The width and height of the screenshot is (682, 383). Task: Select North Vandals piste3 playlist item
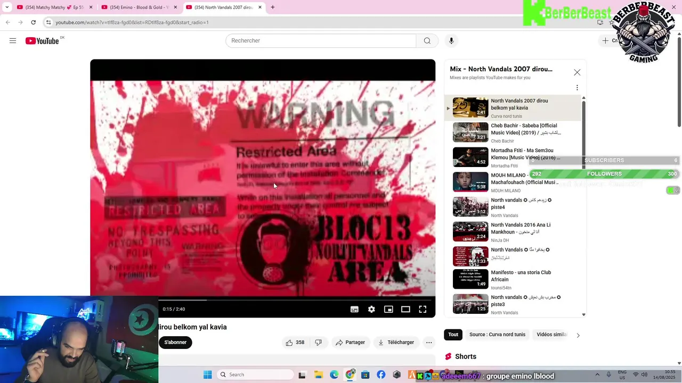pos(513,304)
